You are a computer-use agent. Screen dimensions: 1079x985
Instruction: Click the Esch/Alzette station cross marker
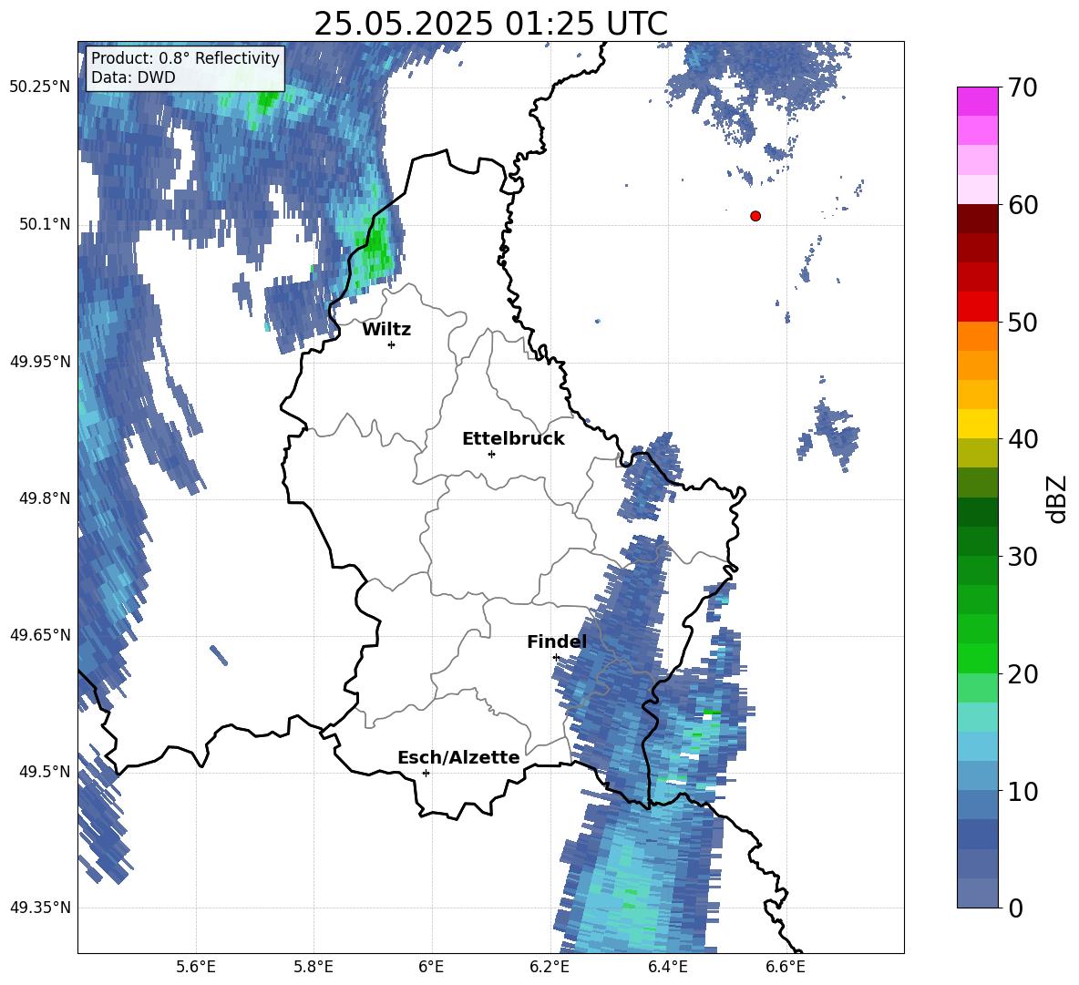coord(426,773)
